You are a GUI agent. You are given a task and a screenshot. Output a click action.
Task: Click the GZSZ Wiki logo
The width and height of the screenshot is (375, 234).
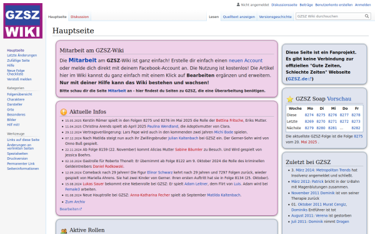point(23,21)
